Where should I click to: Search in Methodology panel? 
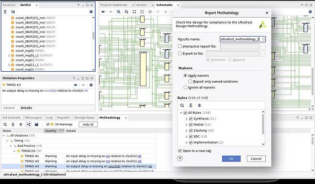click(5, 124)
